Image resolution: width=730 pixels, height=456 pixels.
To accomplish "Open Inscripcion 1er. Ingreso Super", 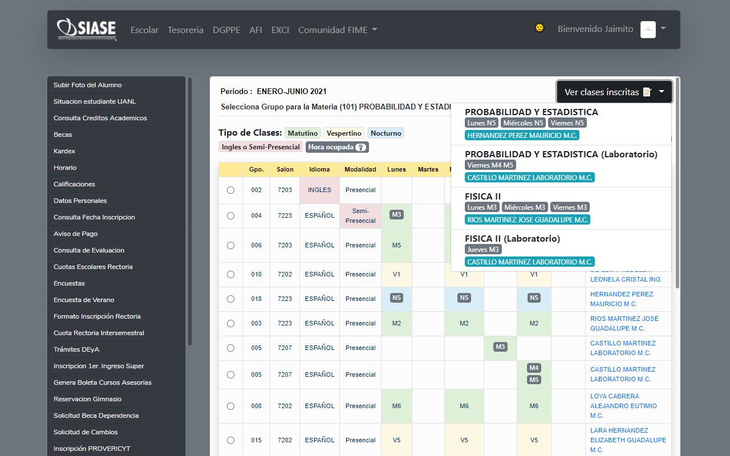I will [116, 366].
